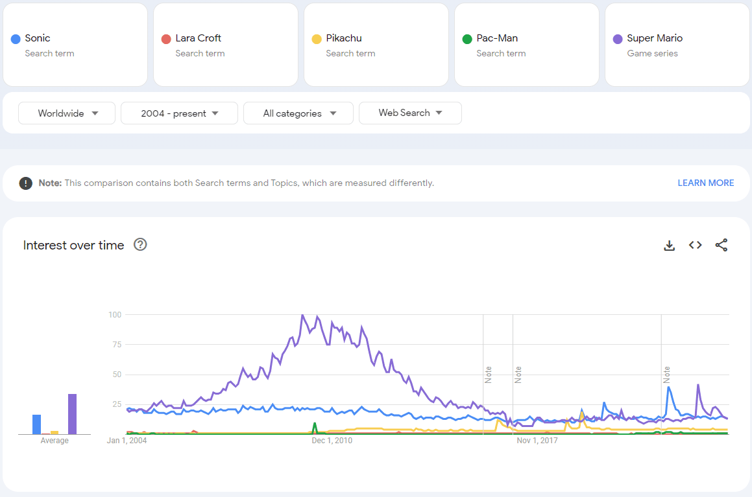752x497 pixels.
Task: Click the yellow dot on the Pikachu card
Action: (x=317, y=39)
